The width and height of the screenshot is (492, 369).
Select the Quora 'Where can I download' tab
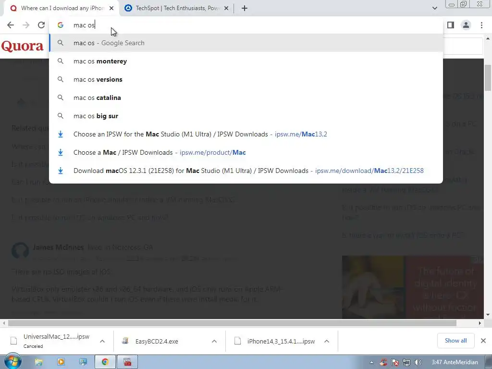[x=61, y=8]
